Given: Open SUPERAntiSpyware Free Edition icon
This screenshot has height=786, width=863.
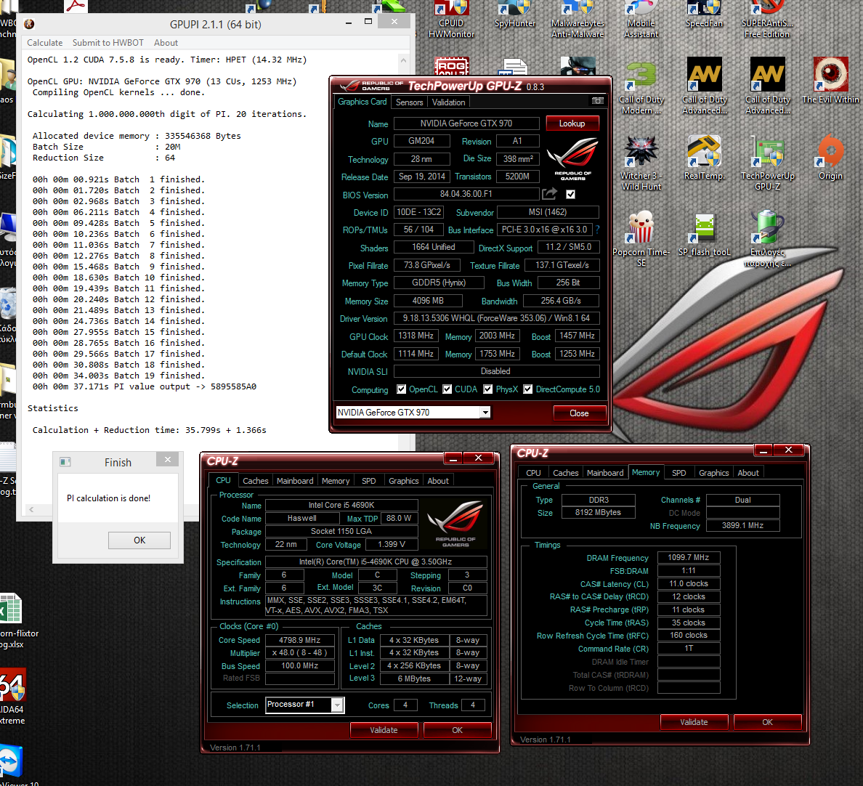Looking at the screenshot, I should [x=767, y=20].
